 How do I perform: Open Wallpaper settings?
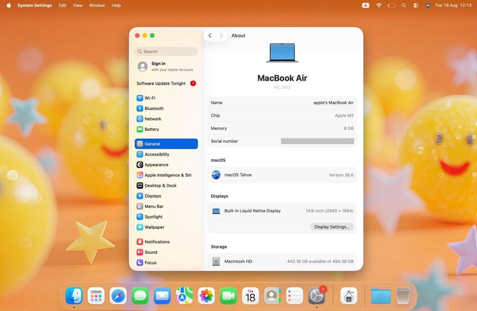click(x=166, y=227)
